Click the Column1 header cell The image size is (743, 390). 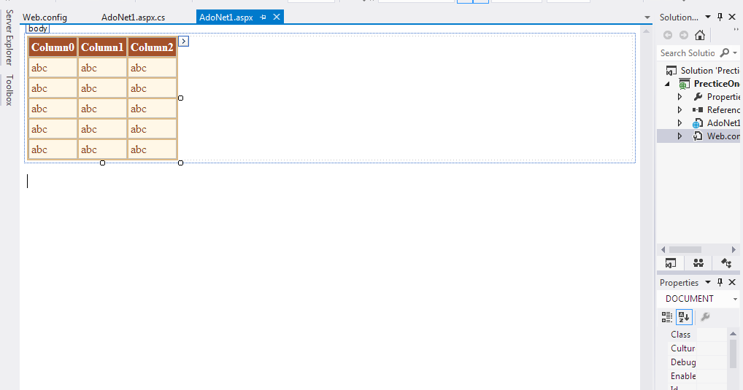point(102,47)
